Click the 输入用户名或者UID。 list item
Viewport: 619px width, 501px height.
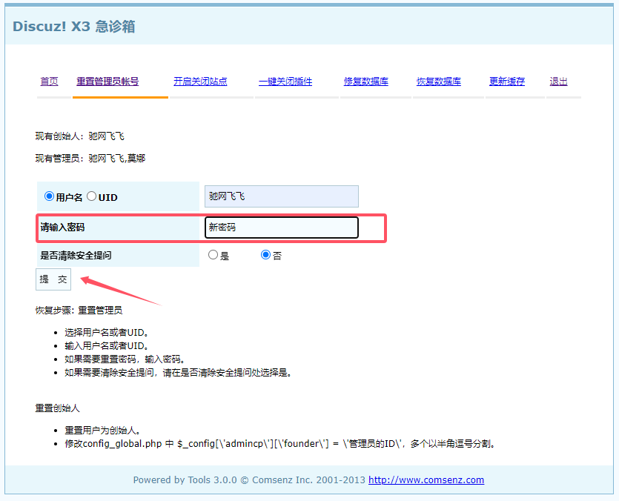coord(107,346)
